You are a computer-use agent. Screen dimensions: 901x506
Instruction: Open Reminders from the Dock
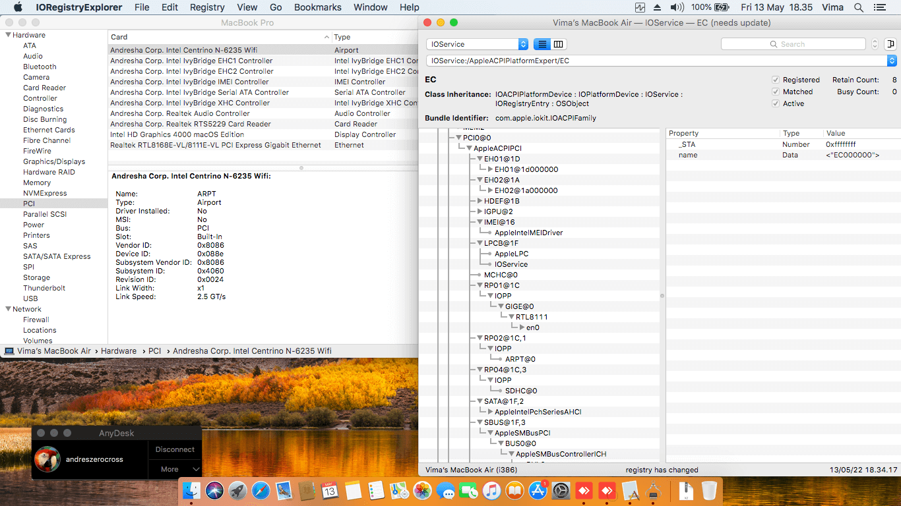[x=377, y=490]
